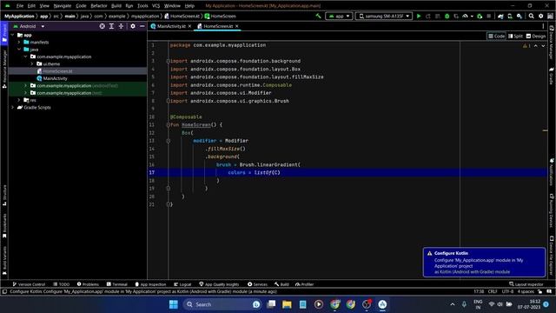Click the Configure Kotlin notification popup
Screen dimensions: 556x313
pos(484,263)
